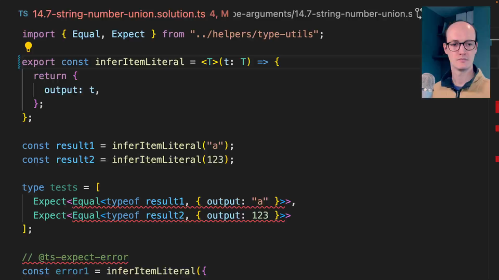Click the yellow lightbulb code action icon
The image size is (499, 280).
tap(29, 47)
